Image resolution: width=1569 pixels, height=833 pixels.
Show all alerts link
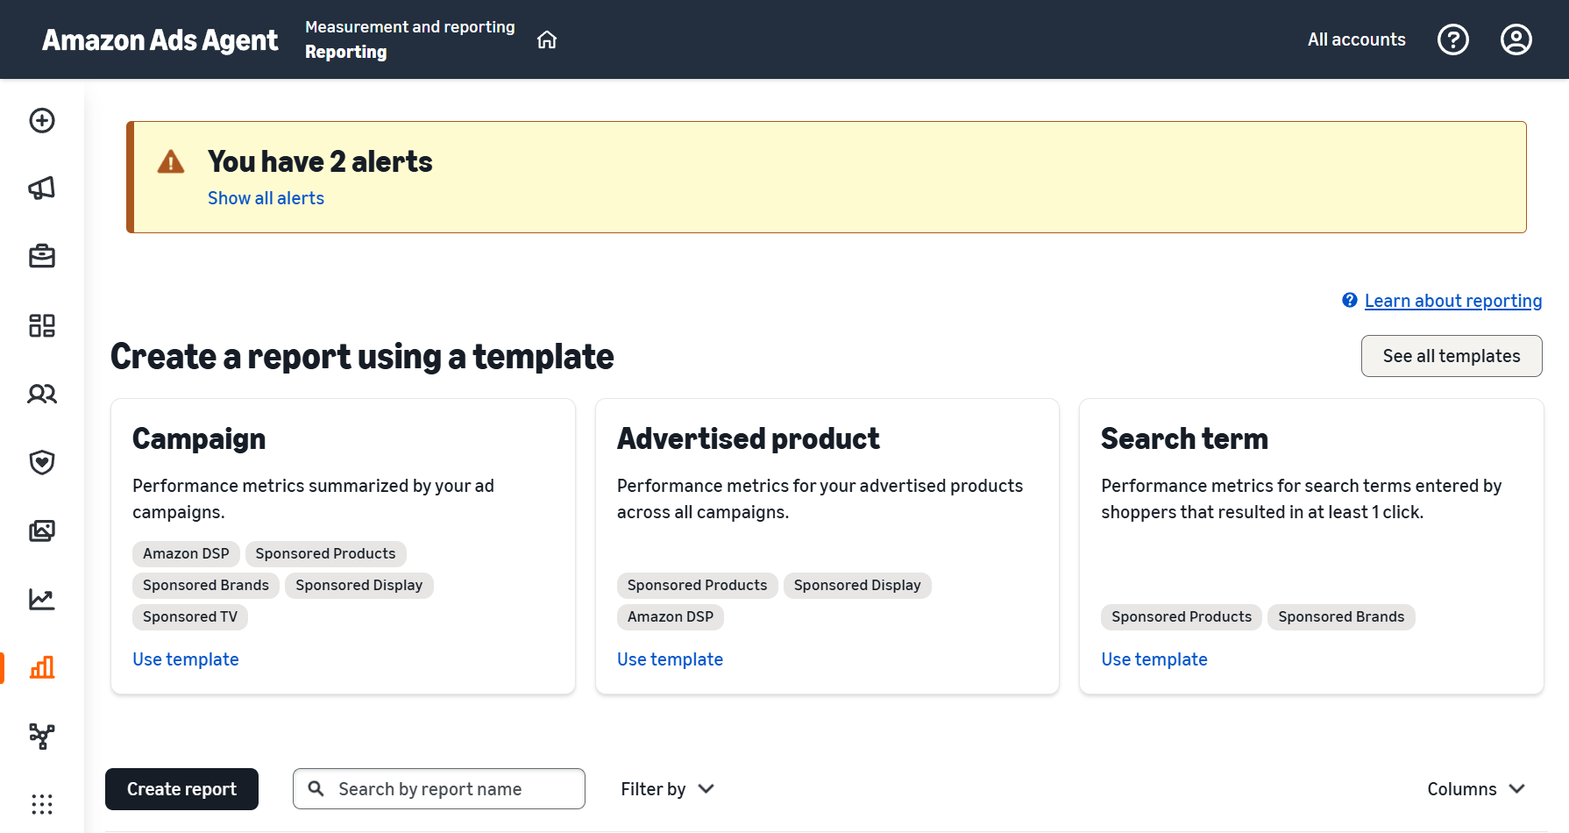[266, 198]
